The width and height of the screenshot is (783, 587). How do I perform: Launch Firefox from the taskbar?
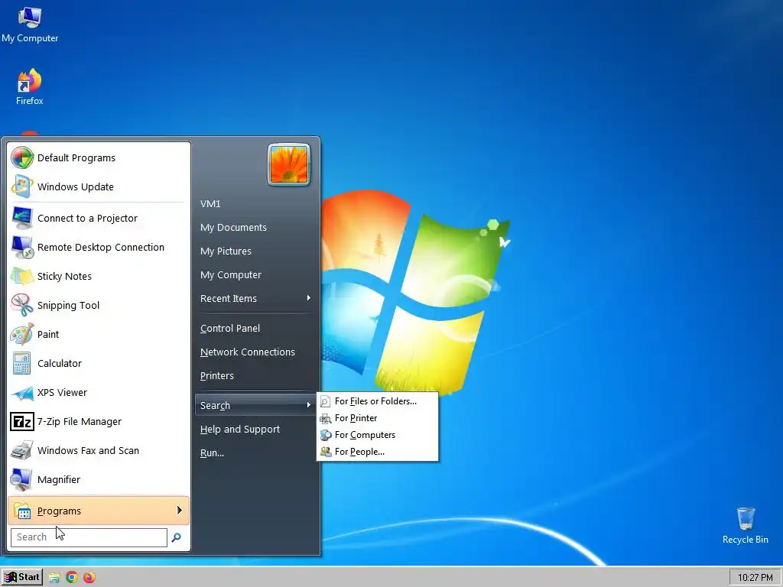[x=89, y=578]
